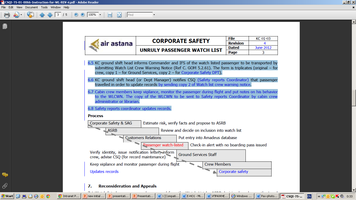The height and width of the screenshot is (200, 356).
Task: Click the system clock showing 0:33
Action: click(x=349, y=196)
